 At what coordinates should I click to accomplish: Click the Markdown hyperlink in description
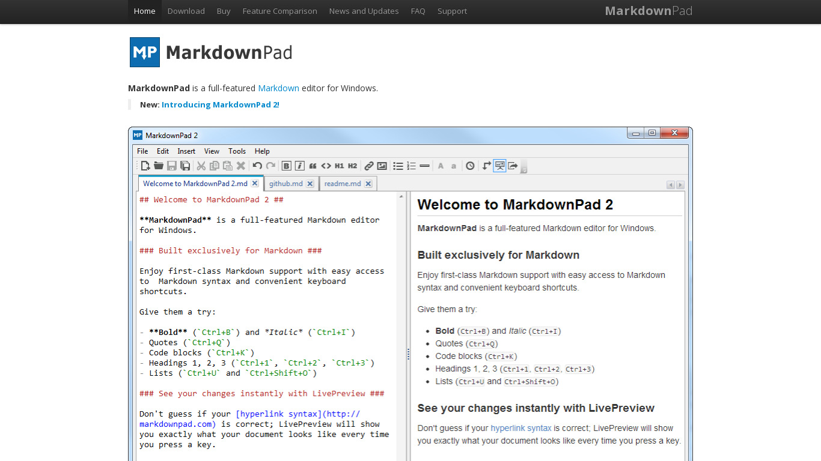[279, 88]
